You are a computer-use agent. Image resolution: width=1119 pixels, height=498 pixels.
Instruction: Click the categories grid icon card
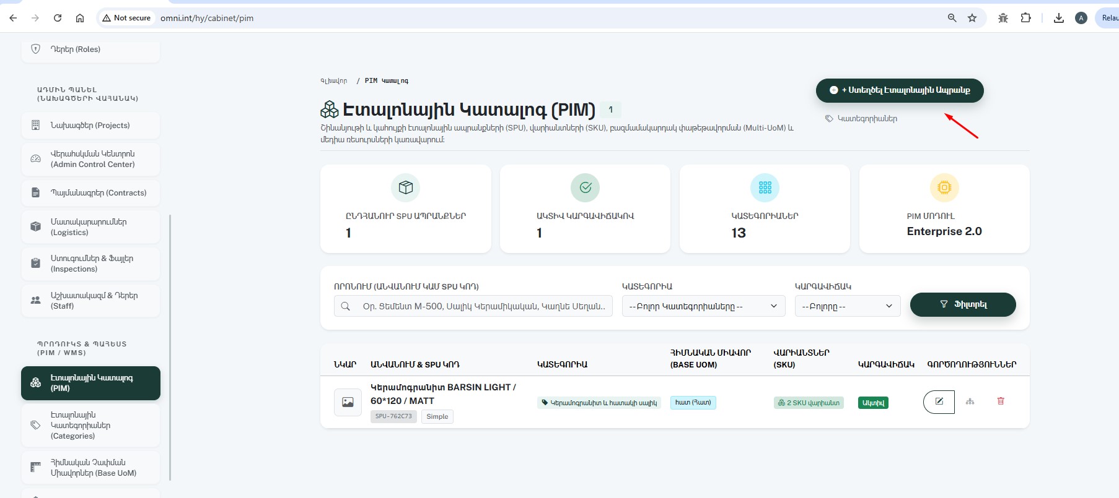pyautogui.click(x=765, y=187)
